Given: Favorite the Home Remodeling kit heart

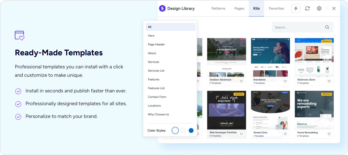Looking at the screenshot, I should pos(329,134).
